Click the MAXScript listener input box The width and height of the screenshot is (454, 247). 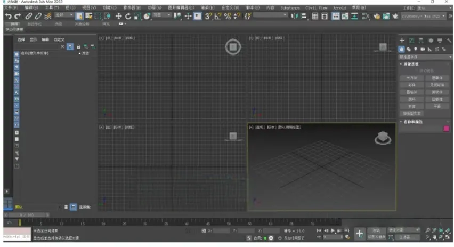click(17, 237)
